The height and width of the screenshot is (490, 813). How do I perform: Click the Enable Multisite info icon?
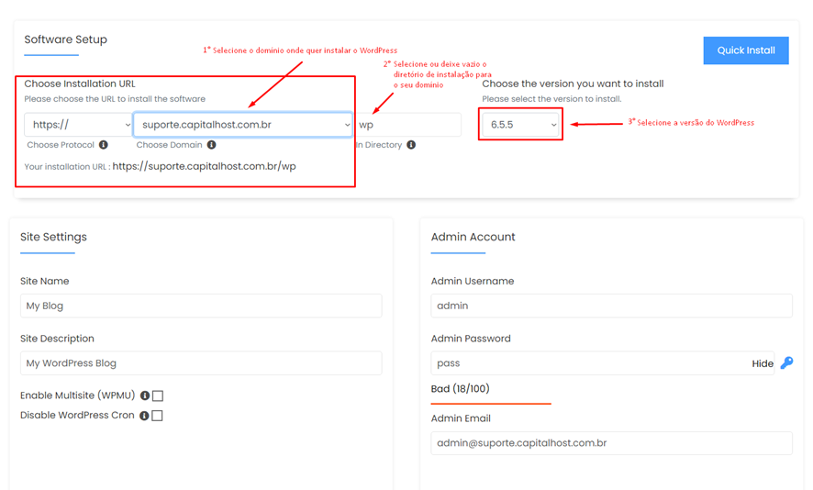pos(145,395)
